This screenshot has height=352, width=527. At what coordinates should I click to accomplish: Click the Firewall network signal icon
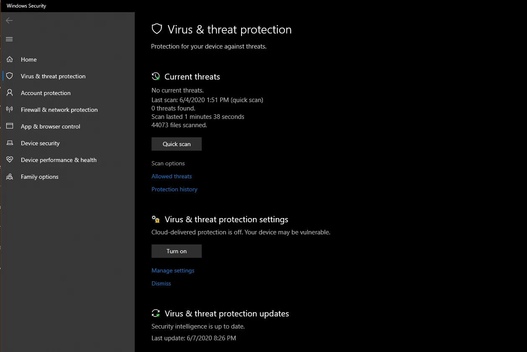coord(10,110)
